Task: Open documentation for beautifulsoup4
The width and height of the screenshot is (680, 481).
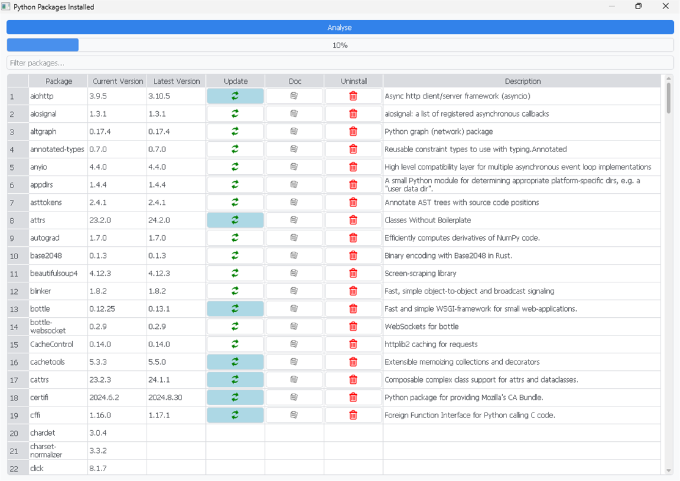Action: pos(294,273)
